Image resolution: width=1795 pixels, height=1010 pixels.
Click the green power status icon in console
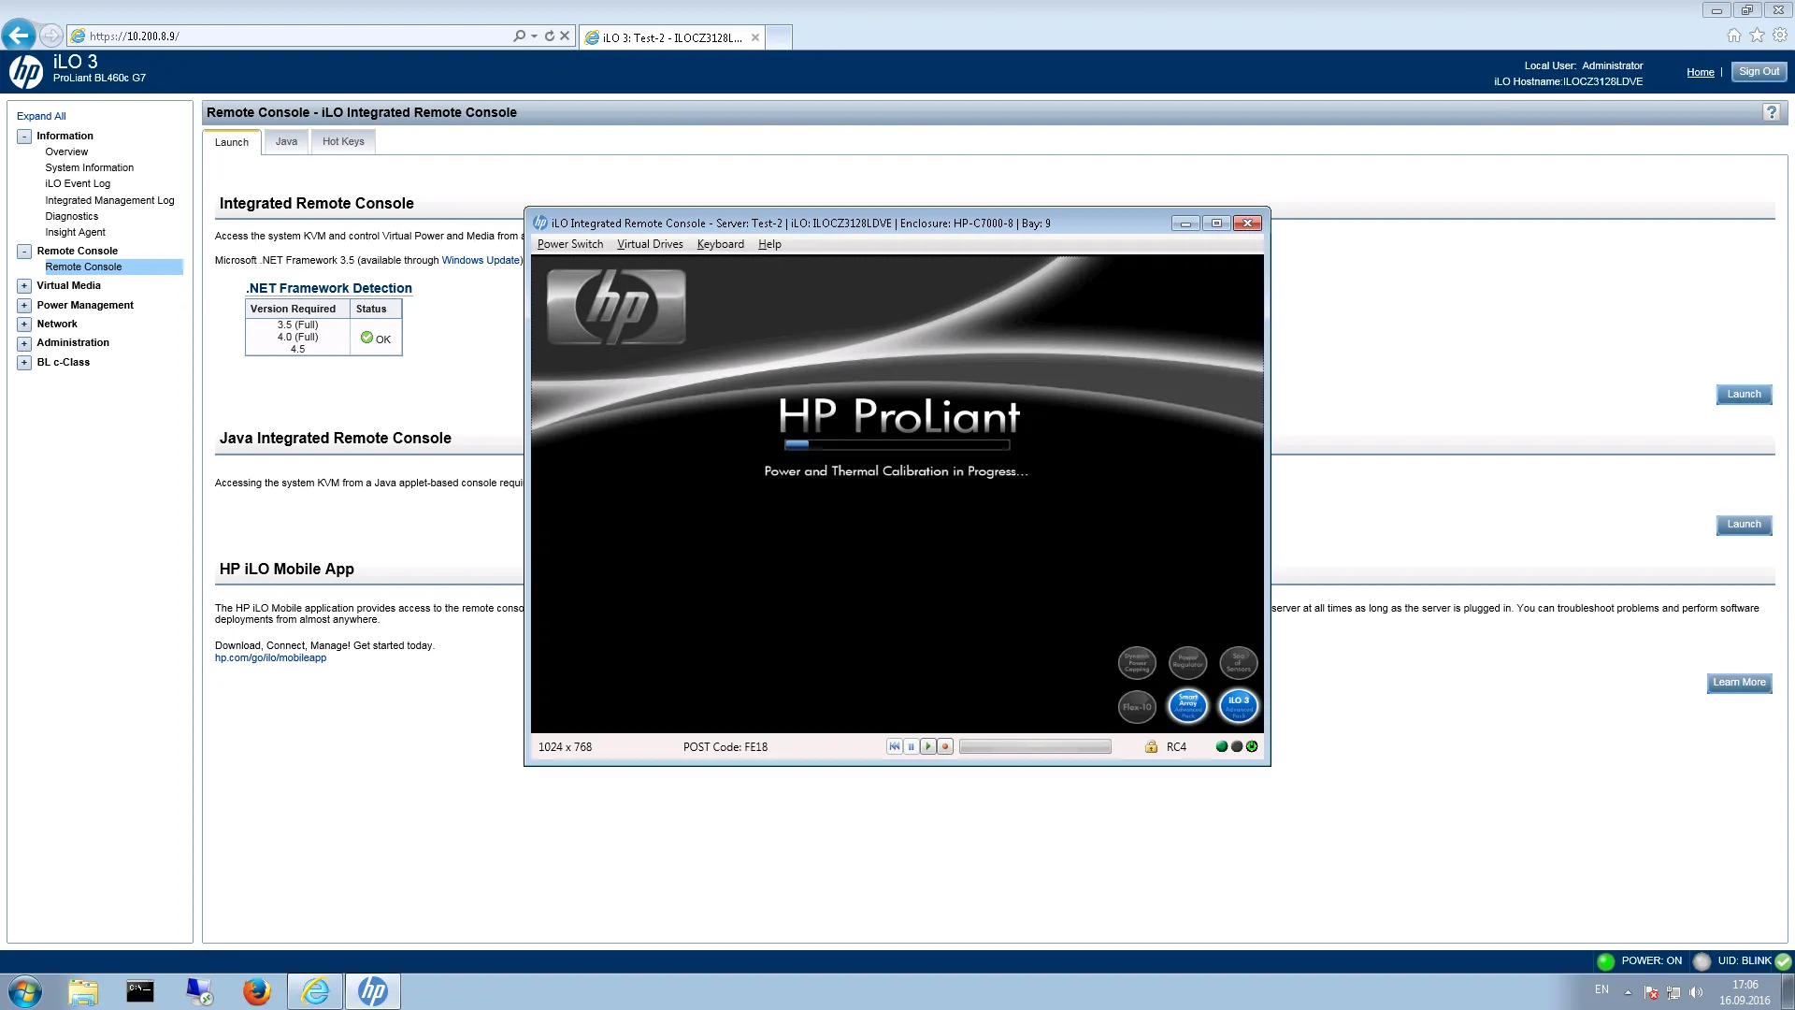pyautogui.click(x=1252, y=746)
